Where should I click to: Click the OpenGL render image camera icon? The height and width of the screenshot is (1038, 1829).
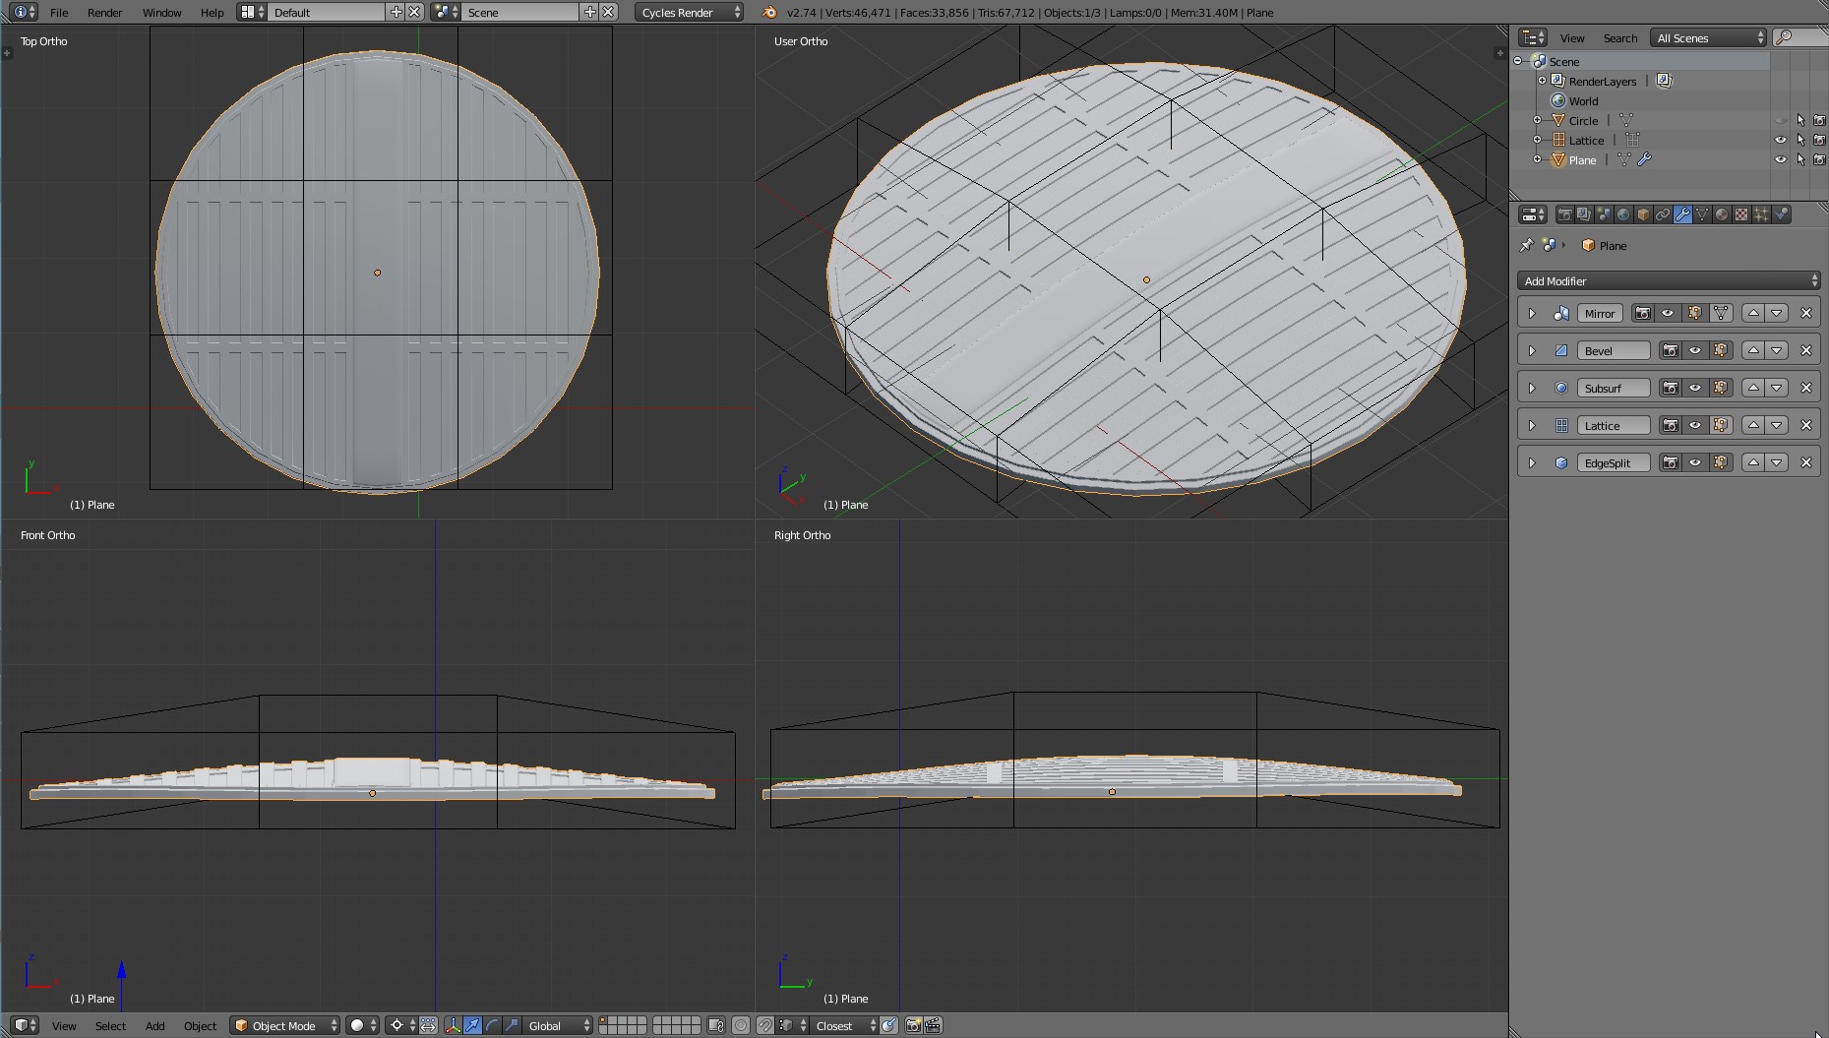[x=913, y=1025]
